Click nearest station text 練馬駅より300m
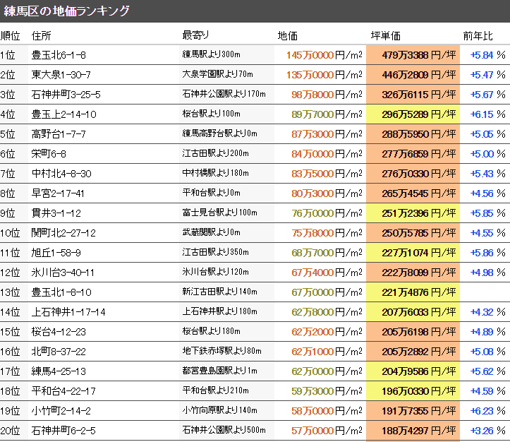The width and height of the screenshot is (510, 442). [212, 55]
